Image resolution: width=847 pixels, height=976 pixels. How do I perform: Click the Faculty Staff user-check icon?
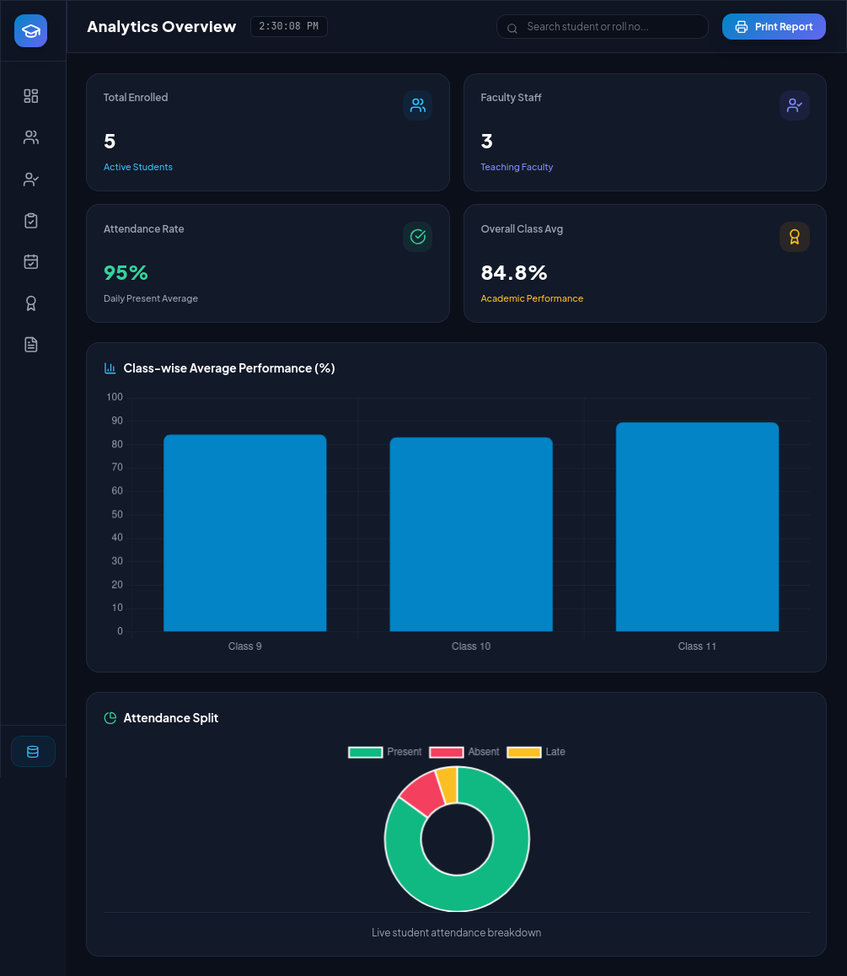[x=794, y=105]
